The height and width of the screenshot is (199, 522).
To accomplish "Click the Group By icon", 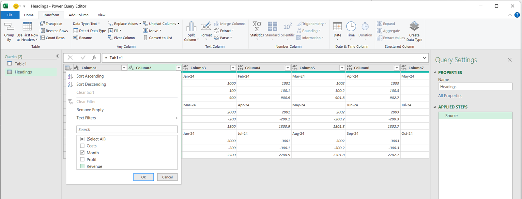I will coord(9,27).
